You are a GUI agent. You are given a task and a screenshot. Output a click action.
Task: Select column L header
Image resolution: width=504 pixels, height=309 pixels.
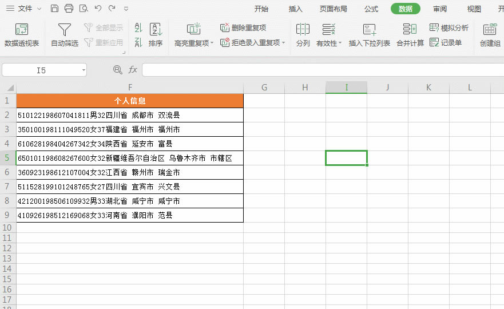click(470, 87)
